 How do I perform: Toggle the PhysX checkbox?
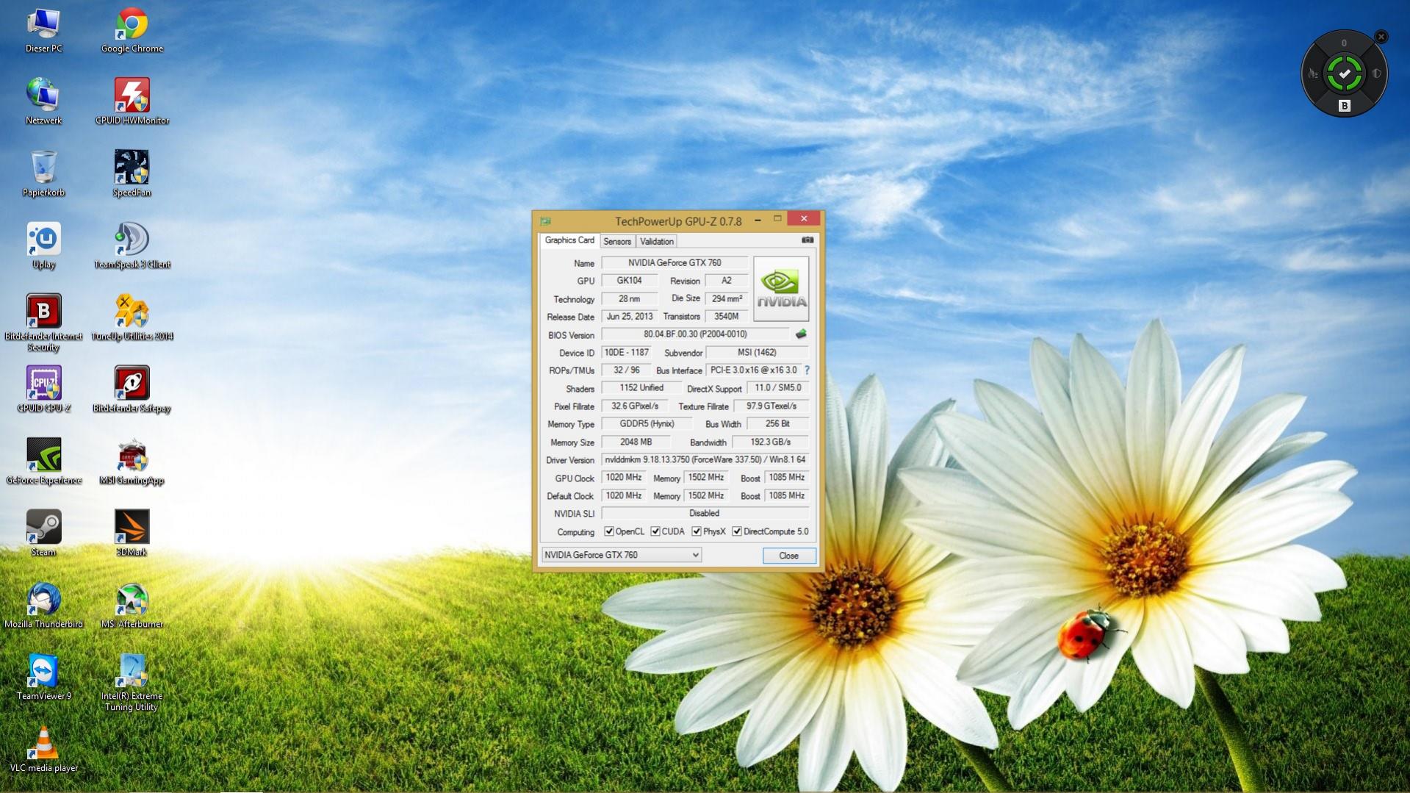[697, 531]
